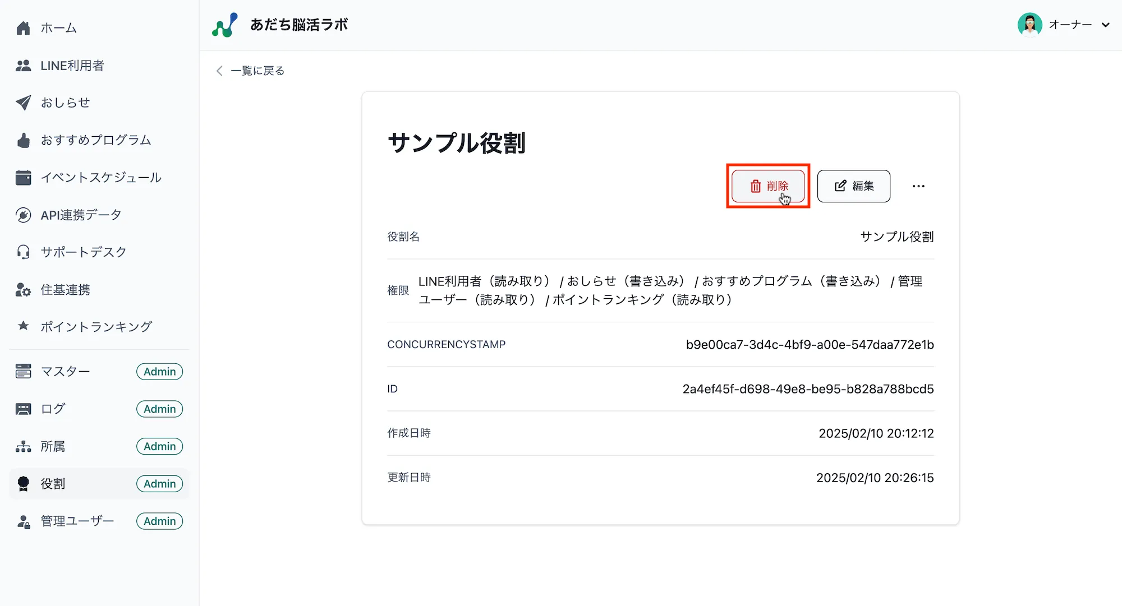This screenshot has width=1122, height=606.
Task: Open LINE利用者 via its people icon
Action: tap(23, 66)
